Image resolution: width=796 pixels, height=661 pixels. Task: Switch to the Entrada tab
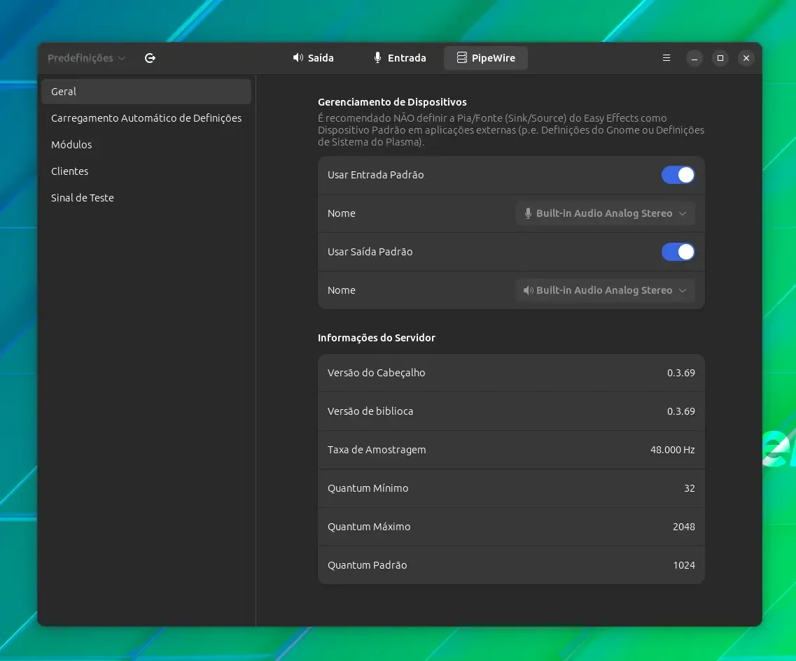(400, 58)
